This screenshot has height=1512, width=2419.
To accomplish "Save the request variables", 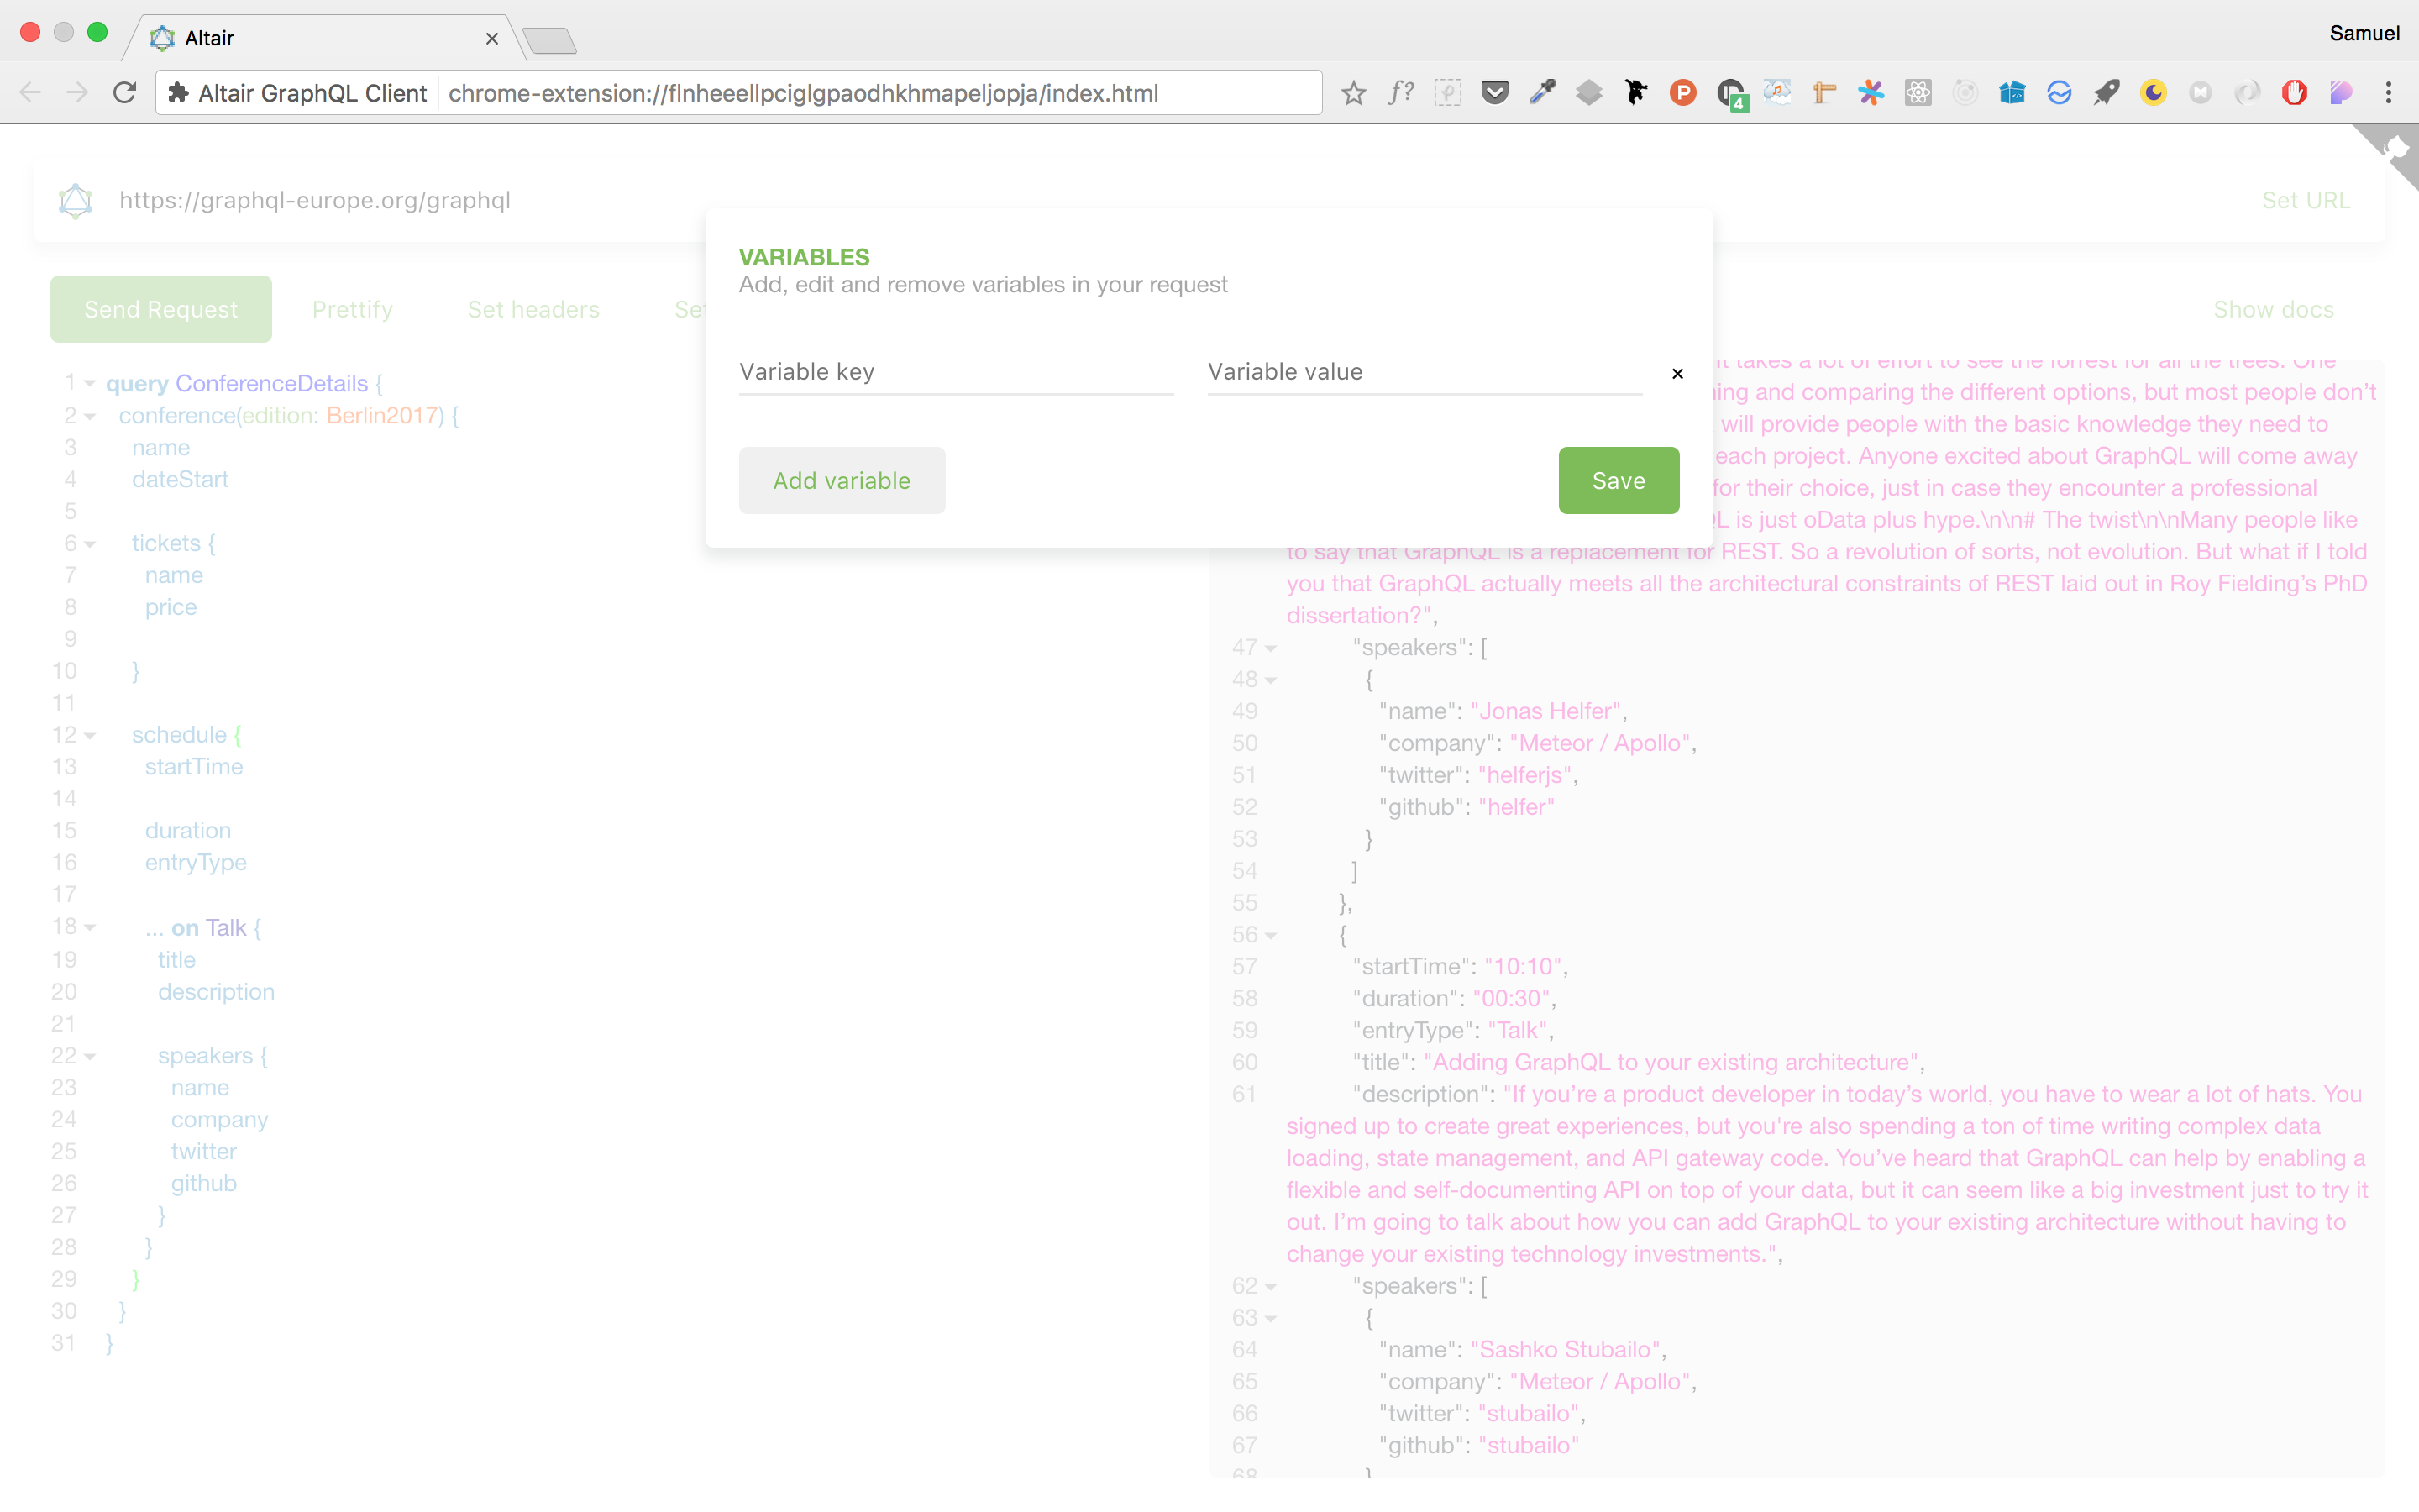I will point(1618,480).
